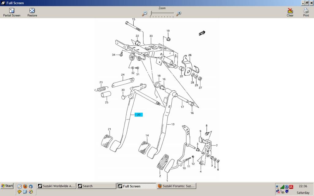The height and width of the screenshot is (196, 314).
Task: Click part number 26 label on diagram
Action: tap(190, 55)
